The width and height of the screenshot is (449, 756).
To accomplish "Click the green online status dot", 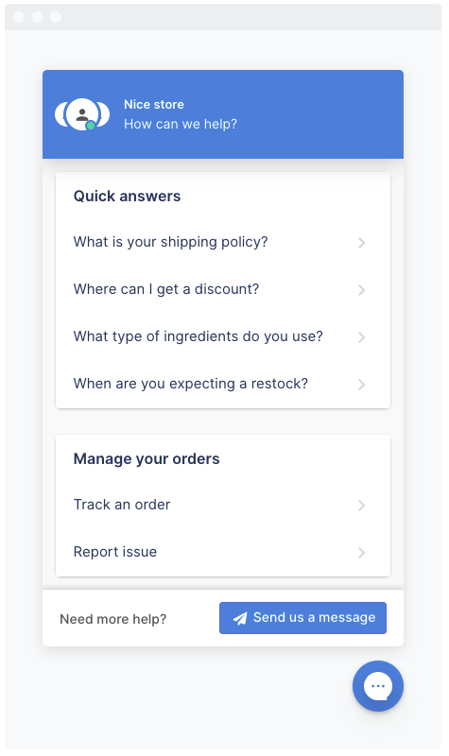I will pos(90,126).
